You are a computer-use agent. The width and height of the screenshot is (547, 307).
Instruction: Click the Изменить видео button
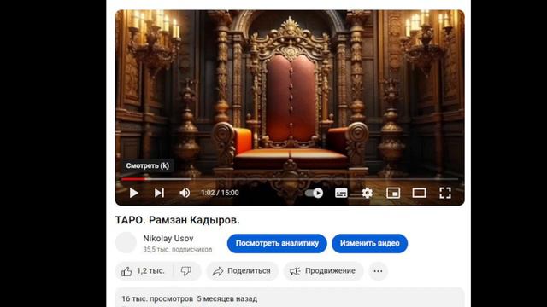pos(370,243)
